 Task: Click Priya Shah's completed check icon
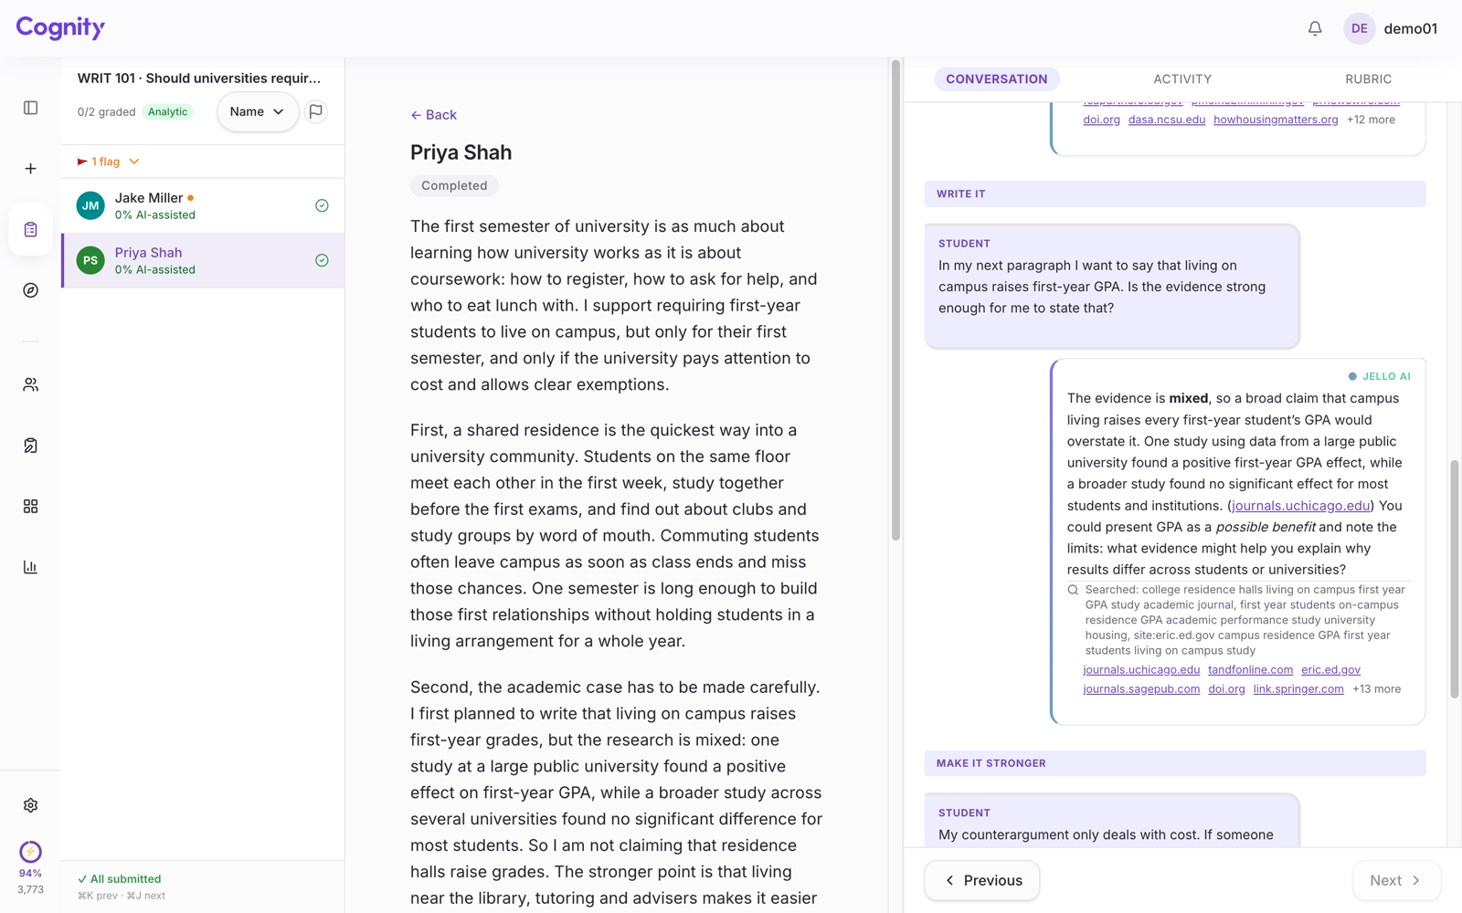coord(322,260)
